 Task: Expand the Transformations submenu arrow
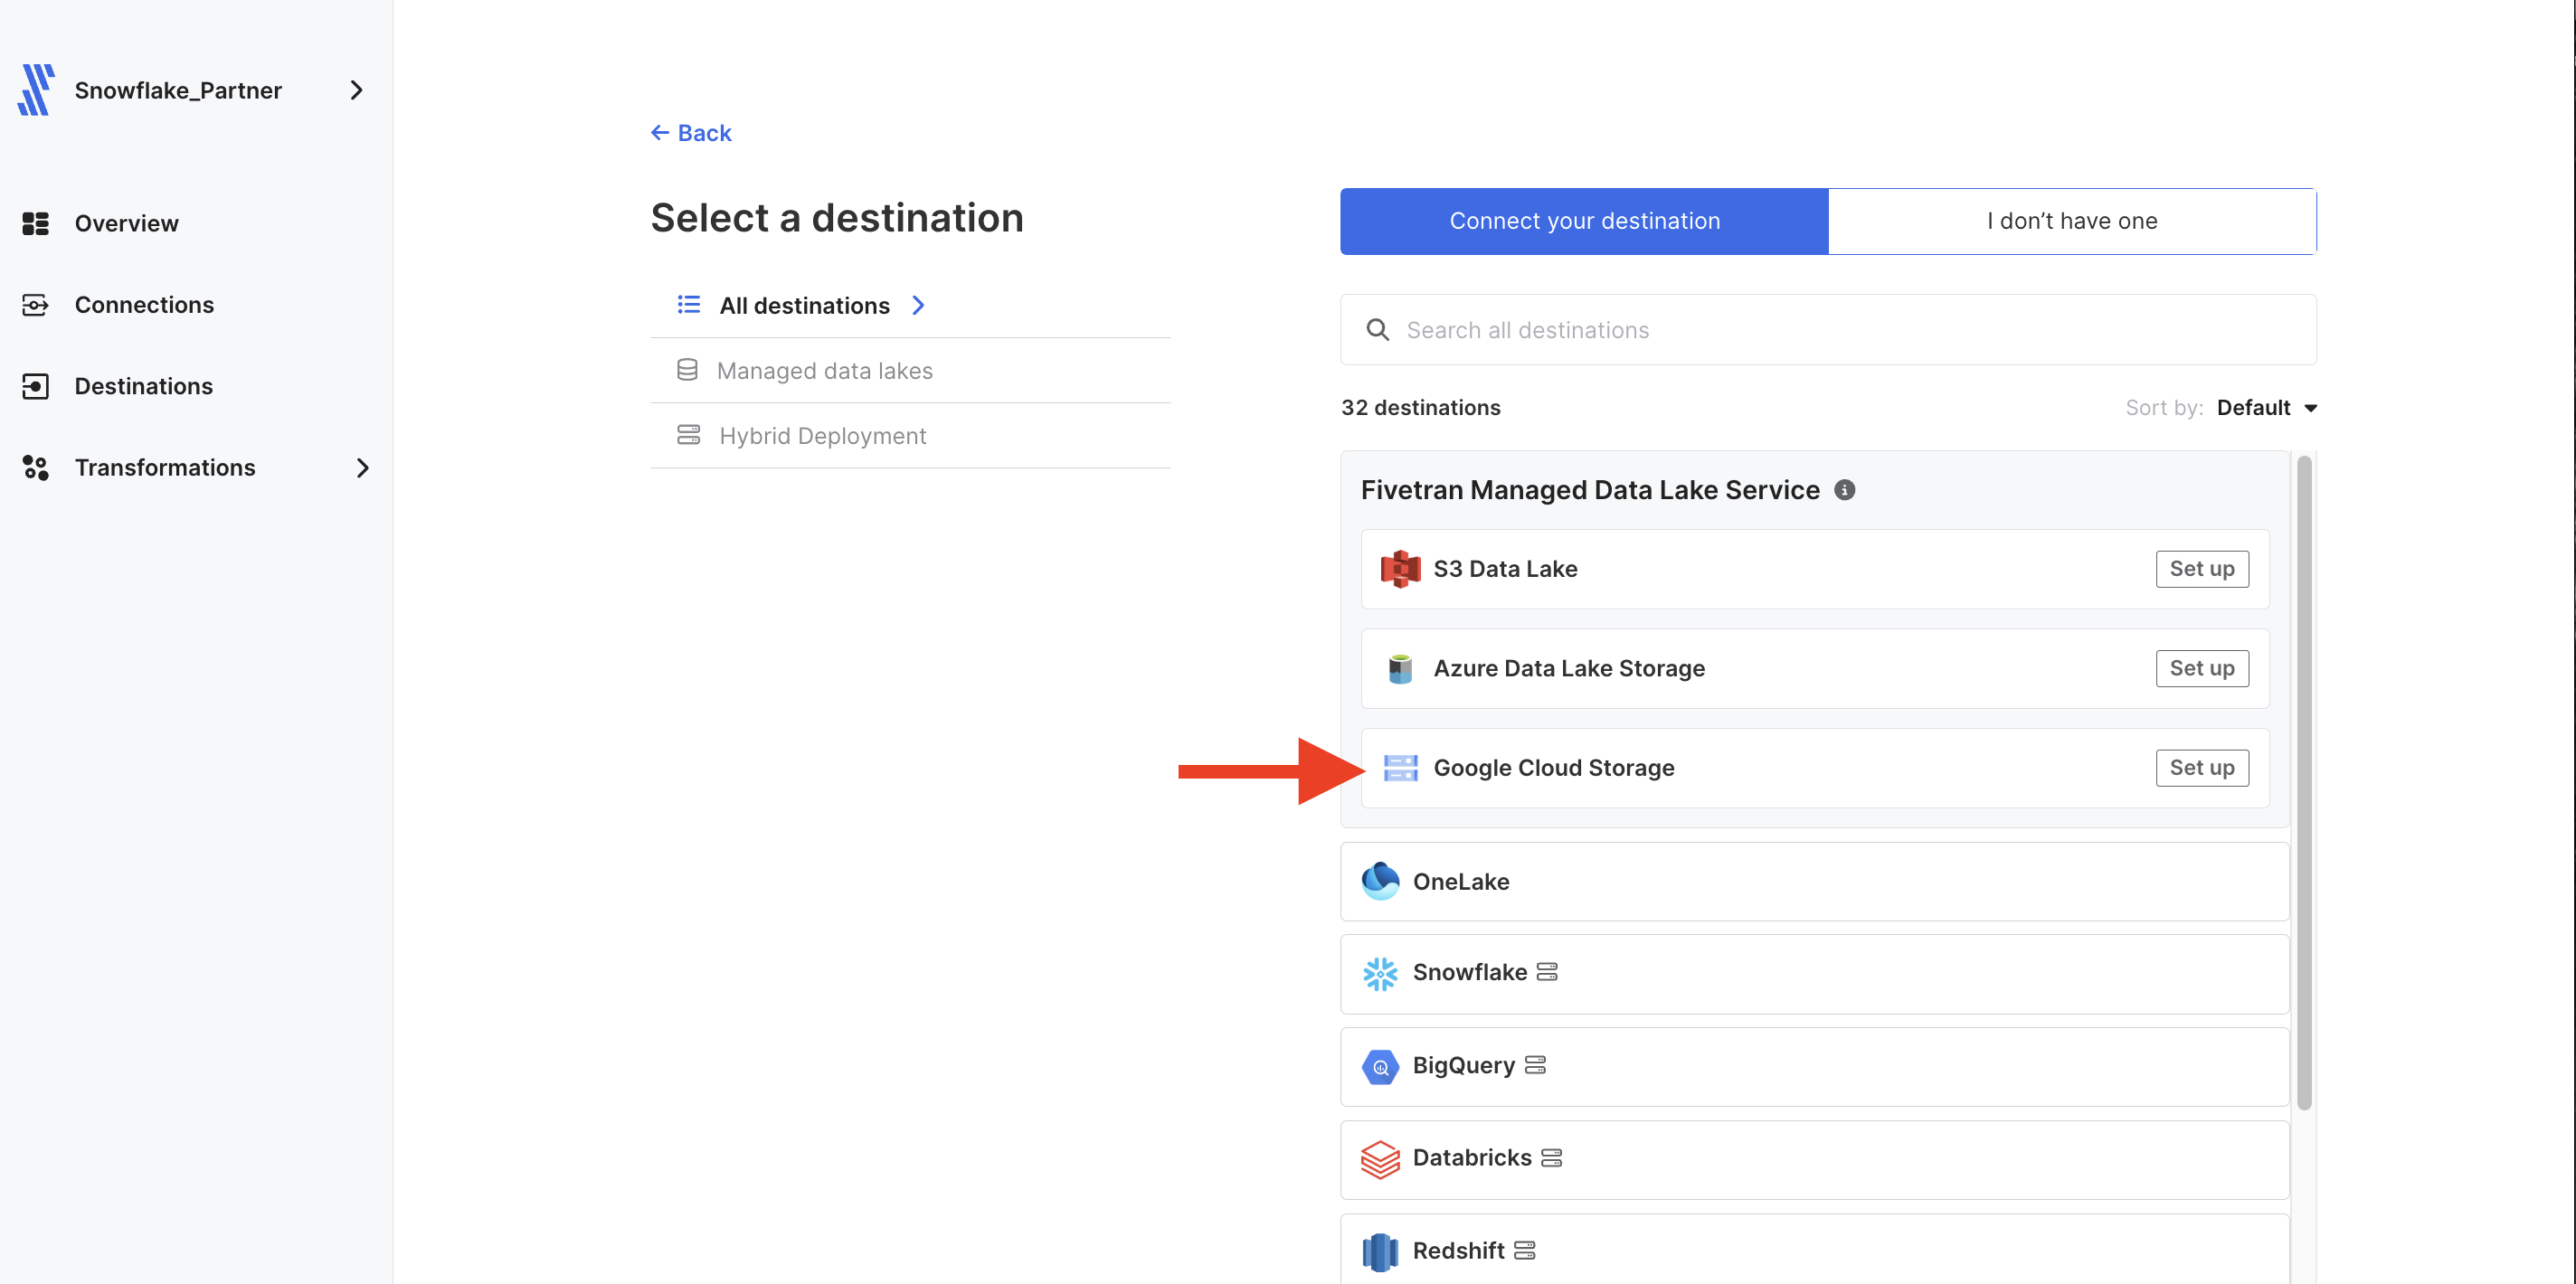tap(362, 467)
